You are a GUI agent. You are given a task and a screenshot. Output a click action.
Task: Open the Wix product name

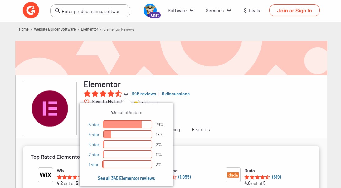[61, 171]
